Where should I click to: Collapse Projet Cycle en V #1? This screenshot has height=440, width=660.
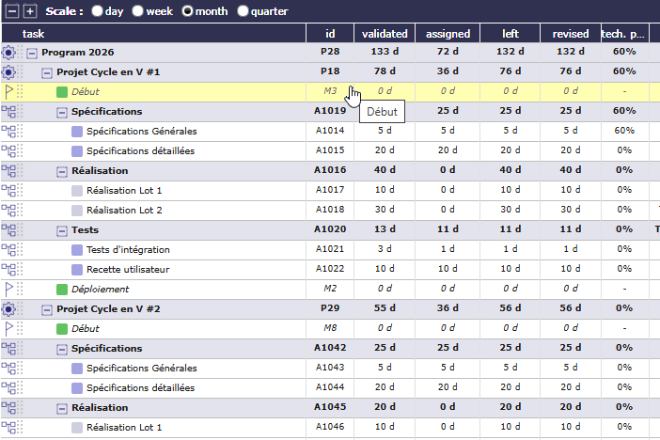pos(47,71)
